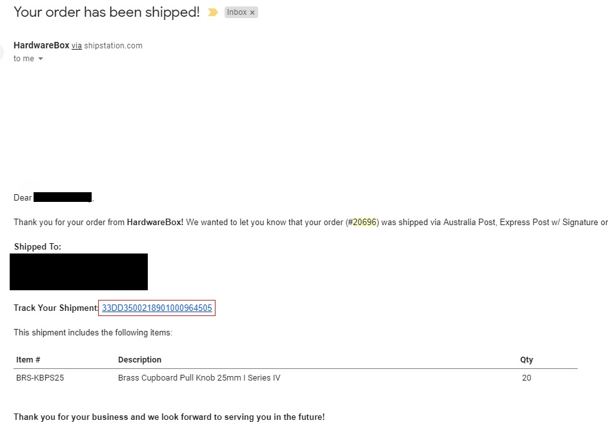Select the email subject 'Your order has been shipped!'

tap(106, 12)
